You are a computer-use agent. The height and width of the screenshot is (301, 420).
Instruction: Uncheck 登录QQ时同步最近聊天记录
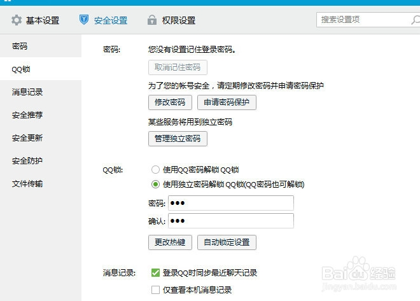pos(155,272)
